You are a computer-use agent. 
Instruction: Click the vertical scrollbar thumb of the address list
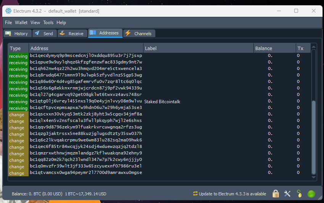(313, 137)
